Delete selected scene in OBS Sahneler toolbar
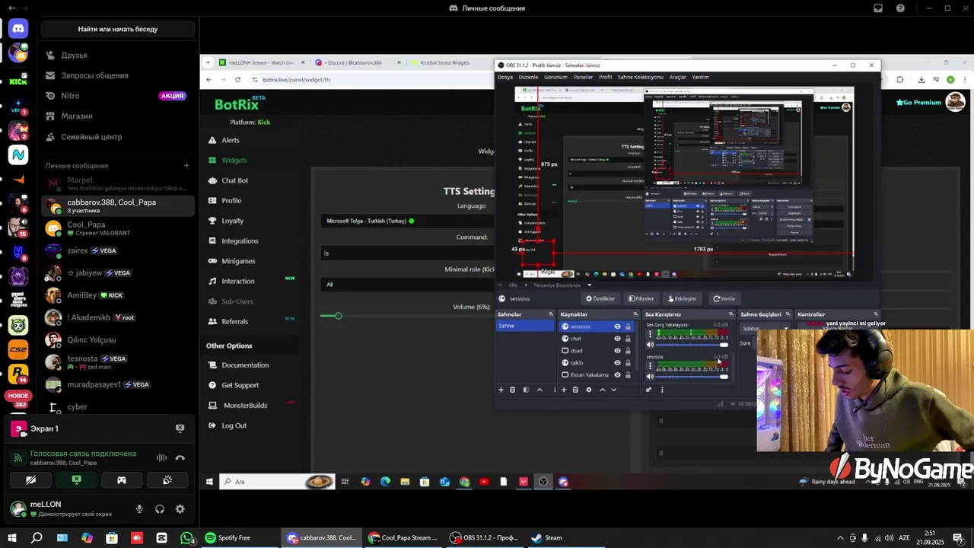This screenshot has height=548, width=974. (513, 390)
